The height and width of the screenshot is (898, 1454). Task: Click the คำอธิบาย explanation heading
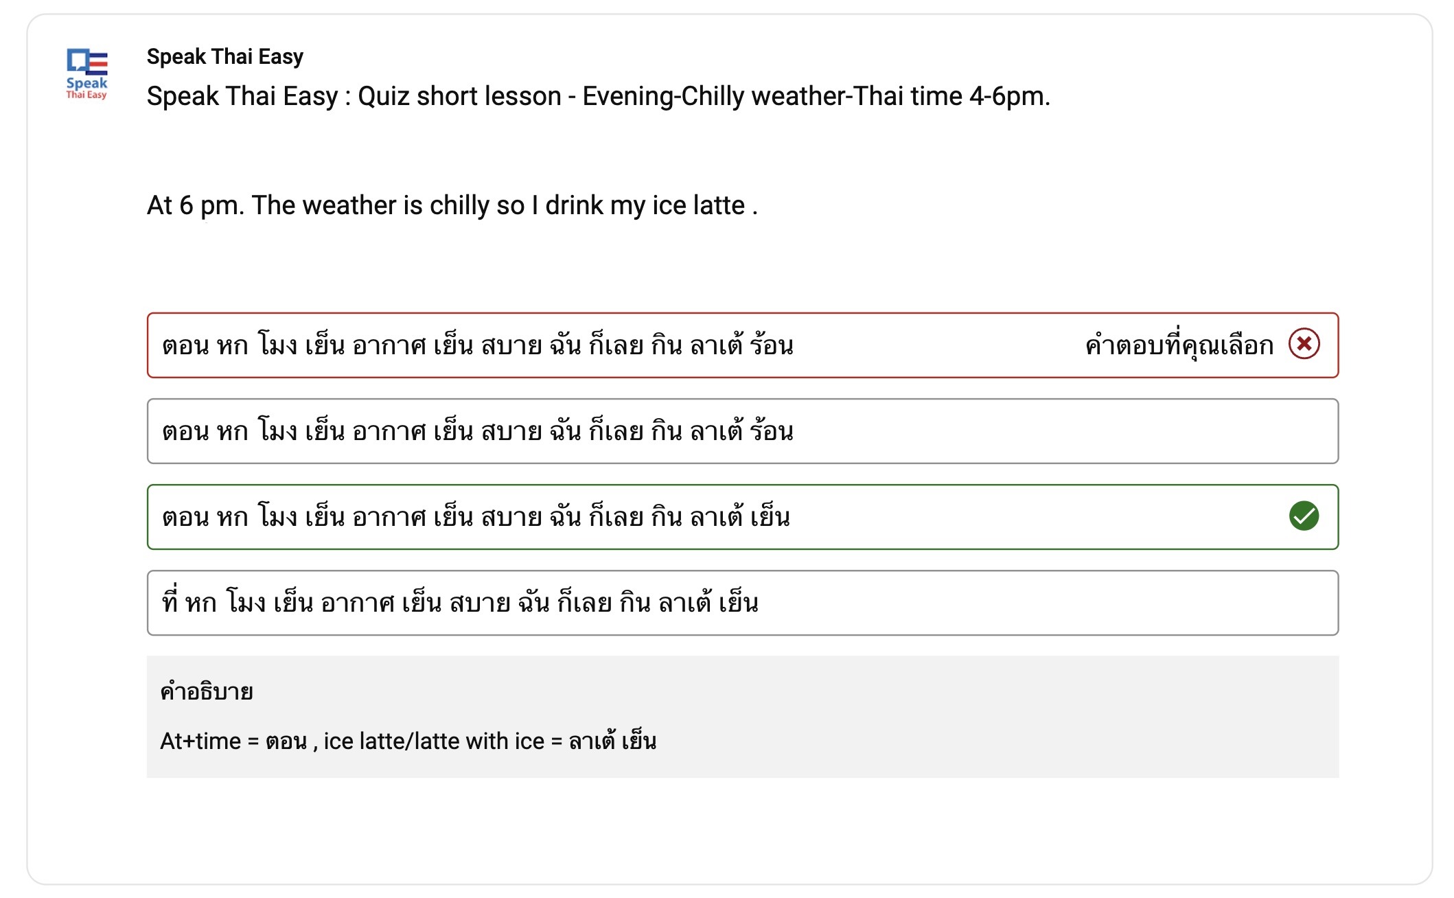point(207,691)
